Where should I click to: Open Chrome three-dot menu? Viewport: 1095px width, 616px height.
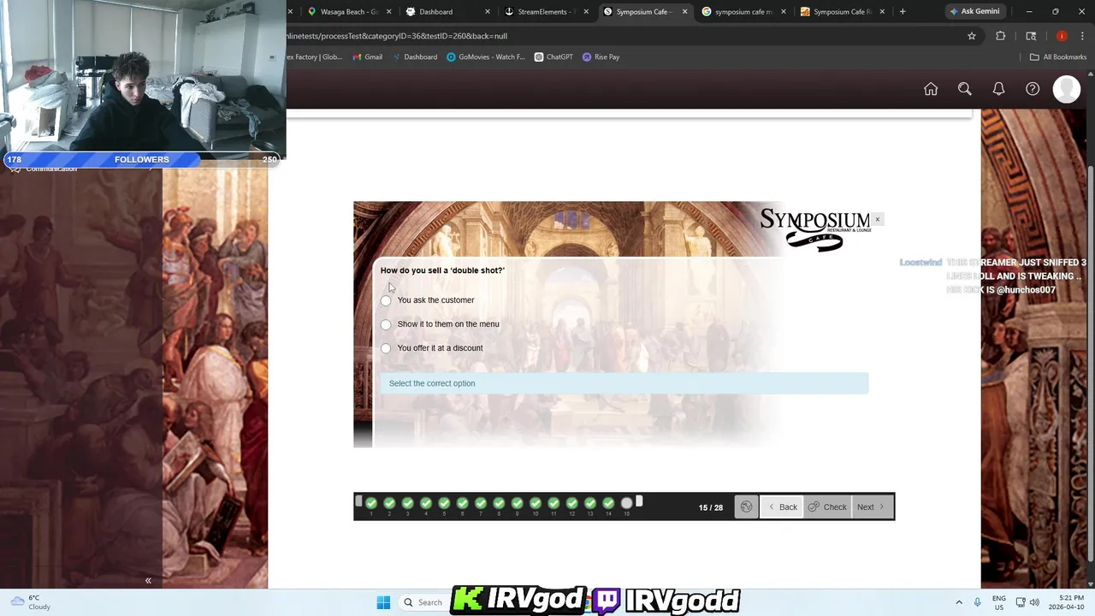(x=1081, y=36)
